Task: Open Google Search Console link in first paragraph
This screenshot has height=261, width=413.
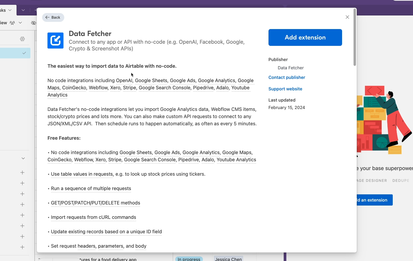Action: [165, 88]
